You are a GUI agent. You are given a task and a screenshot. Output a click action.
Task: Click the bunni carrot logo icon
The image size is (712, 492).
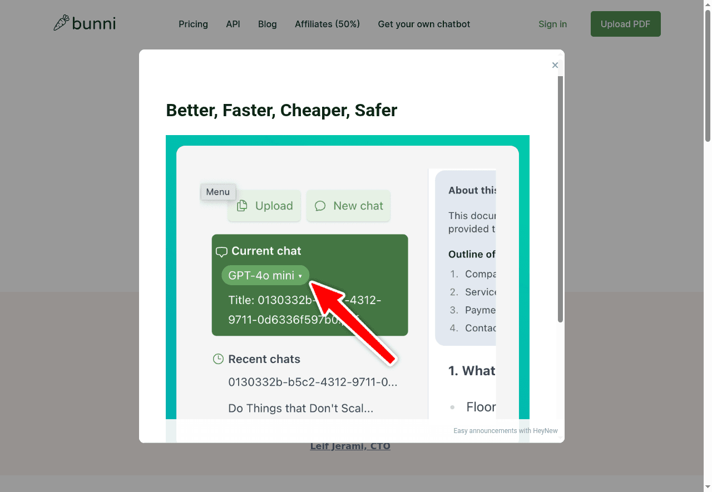pos(61,23)
